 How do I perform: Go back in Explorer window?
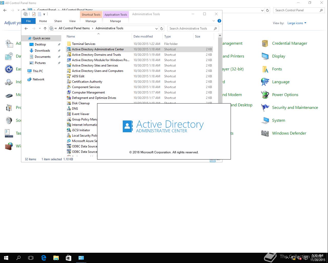click(x=26, y=29)
